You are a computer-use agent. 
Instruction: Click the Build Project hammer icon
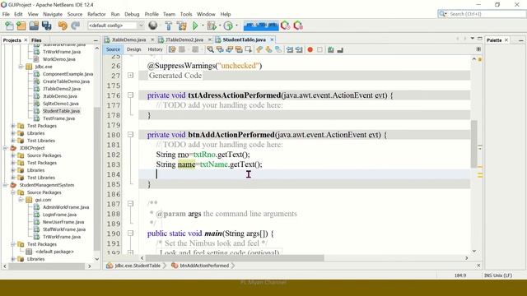click(169, 25)
